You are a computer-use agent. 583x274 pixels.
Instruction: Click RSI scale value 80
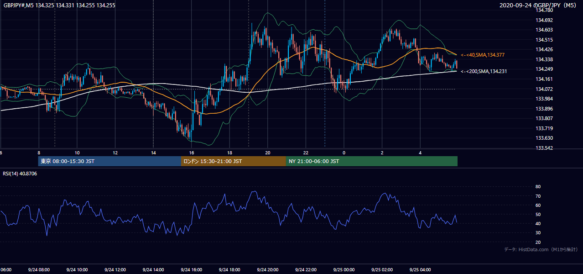click(538, 187)
